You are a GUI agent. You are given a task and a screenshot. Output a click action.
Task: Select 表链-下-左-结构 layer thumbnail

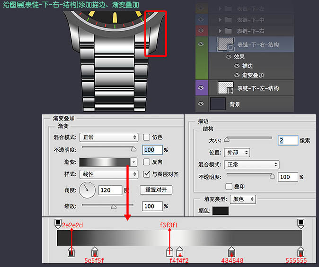[226, 88]
